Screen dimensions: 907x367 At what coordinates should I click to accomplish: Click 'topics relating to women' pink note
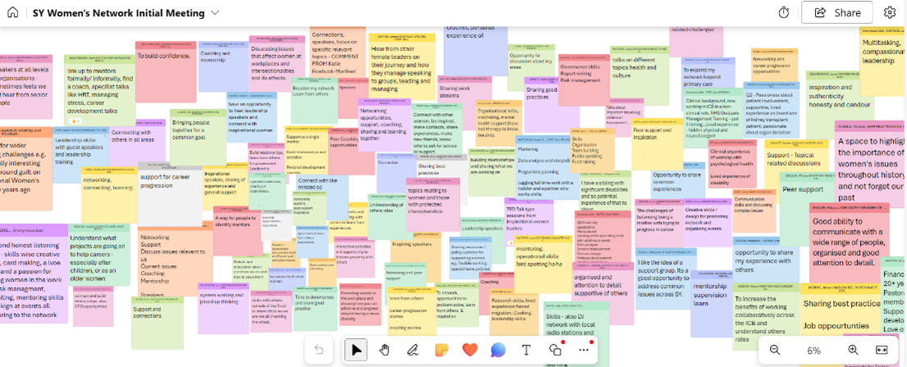coord(433,205)
